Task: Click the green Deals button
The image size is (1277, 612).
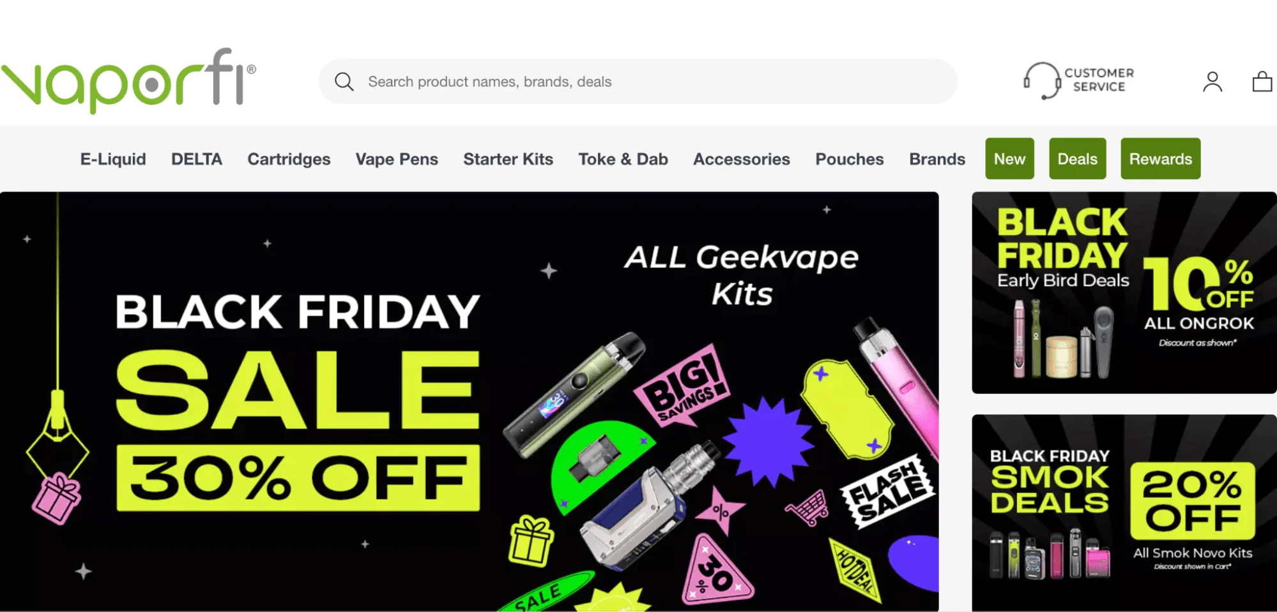Action: coord(1077,158)
